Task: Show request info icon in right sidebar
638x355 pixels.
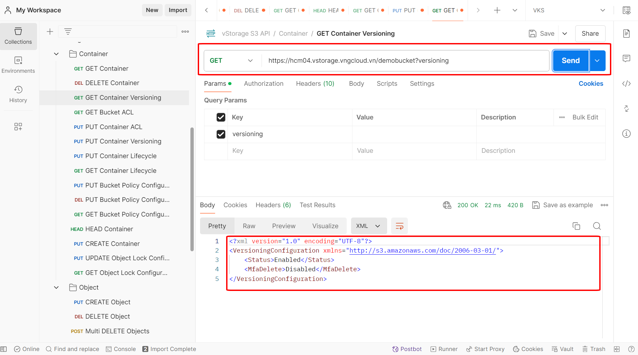Action: [626, 134]
